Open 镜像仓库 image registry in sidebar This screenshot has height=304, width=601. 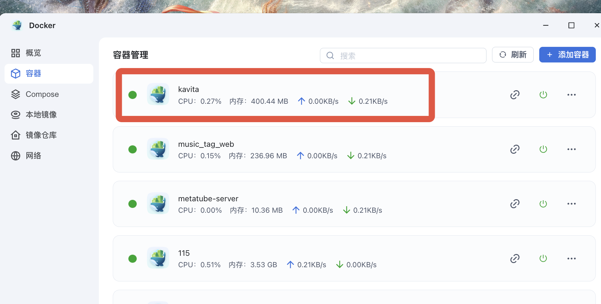[49, 135]
